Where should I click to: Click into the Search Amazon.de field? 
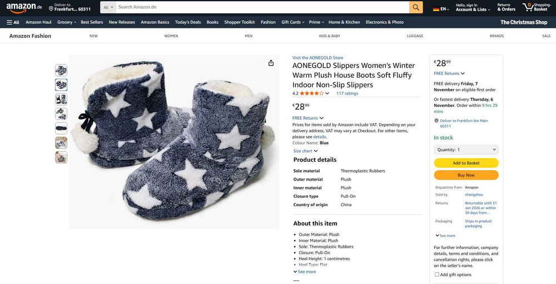click(261, 7)
